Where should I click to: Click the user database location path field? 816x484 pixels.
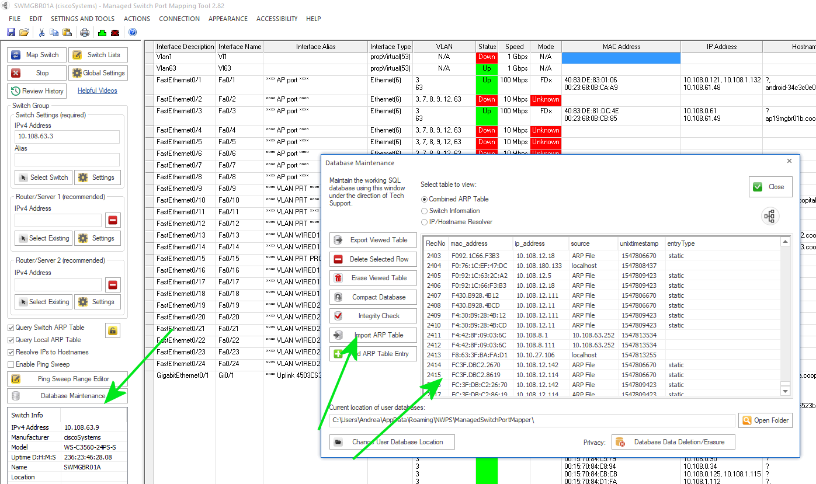click(532, 420)
